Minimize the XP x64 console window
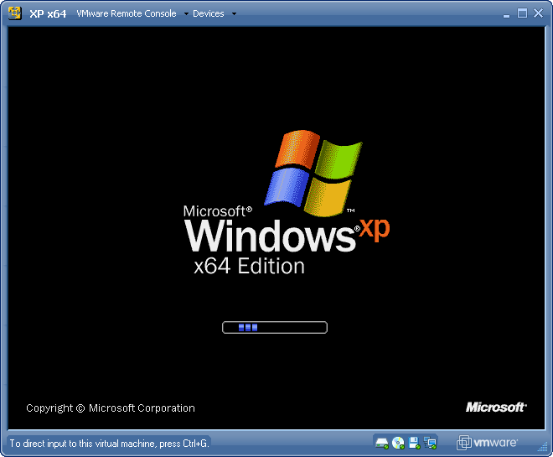This screenshot has height=457, width=553. pyautogui.click(x=506, y=14)
